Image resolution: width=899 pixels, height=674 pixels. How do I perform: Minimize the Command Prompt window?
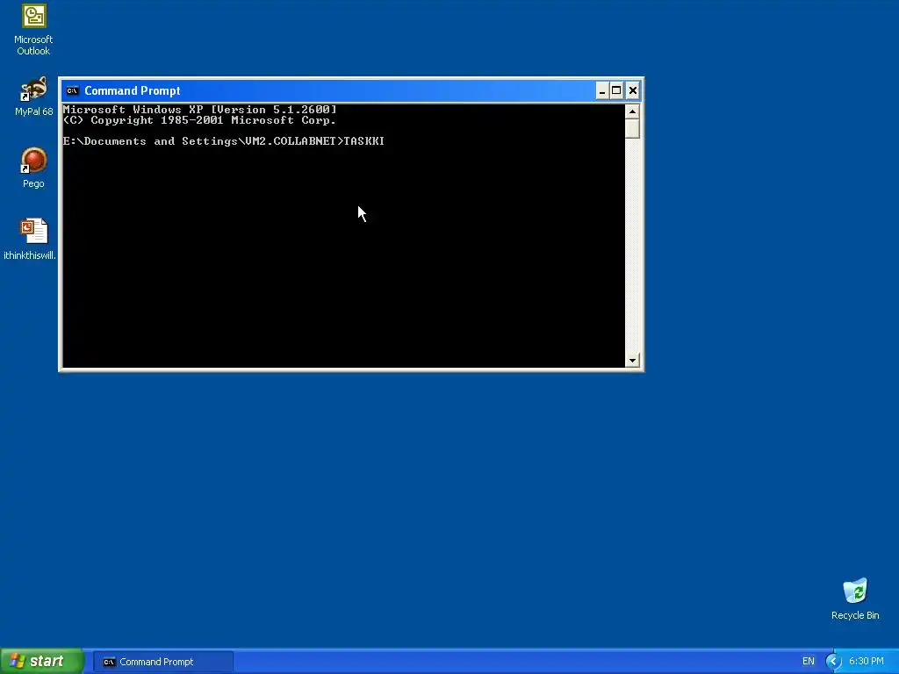tap(602, 90)
